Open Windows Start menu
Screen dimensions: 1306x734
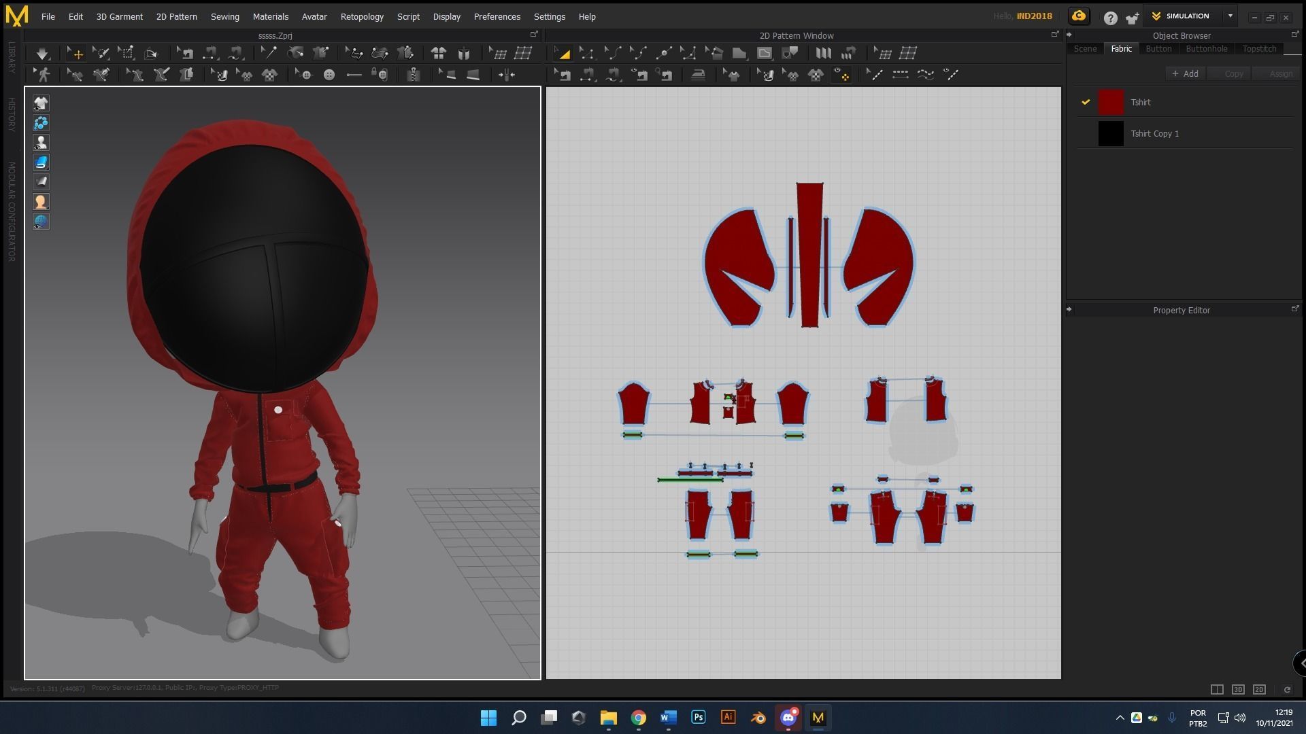(x=488, y=718)
